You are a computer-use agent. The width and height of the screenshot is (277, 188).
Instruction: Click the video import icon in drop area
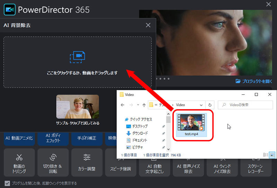pos(77,57)
